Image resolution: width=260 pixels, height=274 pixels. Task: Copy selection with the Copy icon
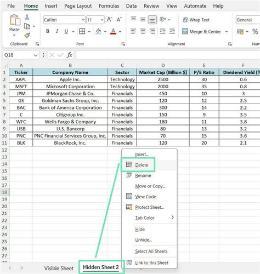coord(27,26)
